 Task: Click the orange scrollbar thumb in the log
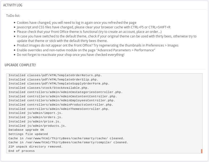pyautogui.click(x=202, y=151)
